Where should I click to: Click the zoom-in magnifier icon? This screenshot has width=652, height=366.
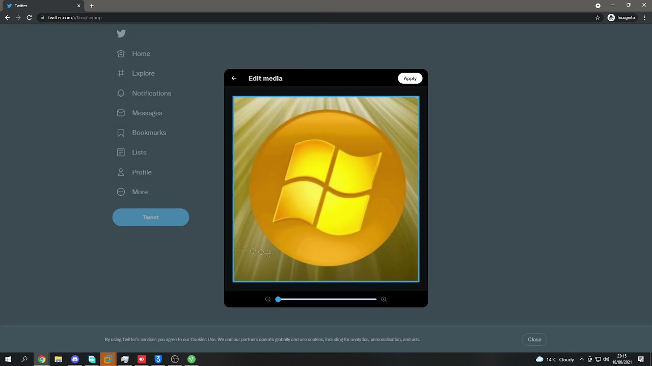click(384, 299)
